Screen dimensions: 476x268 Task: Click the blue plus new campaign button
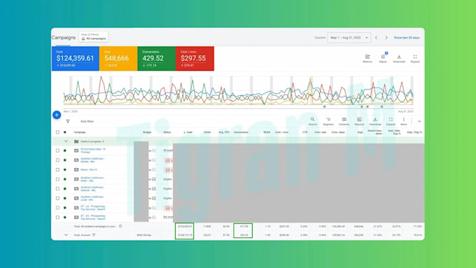pos(57,115)
